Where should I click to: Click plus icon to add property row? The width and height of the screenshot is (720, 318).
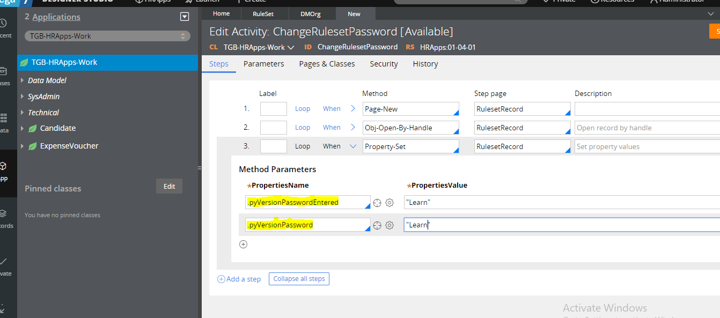click(x=243, y=245)
